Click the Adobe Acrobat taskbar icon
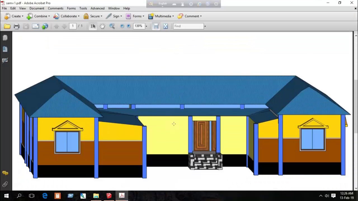This screenshot has height=201, width=358. [122, 196]
